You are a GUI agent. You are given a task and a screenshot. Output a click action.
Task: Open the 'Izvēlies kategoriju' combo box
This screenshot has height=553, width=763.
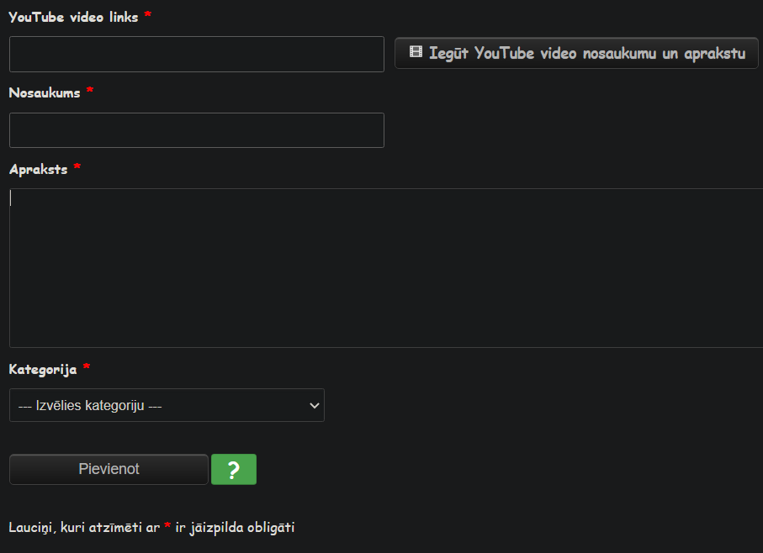[x=167, y=405]
